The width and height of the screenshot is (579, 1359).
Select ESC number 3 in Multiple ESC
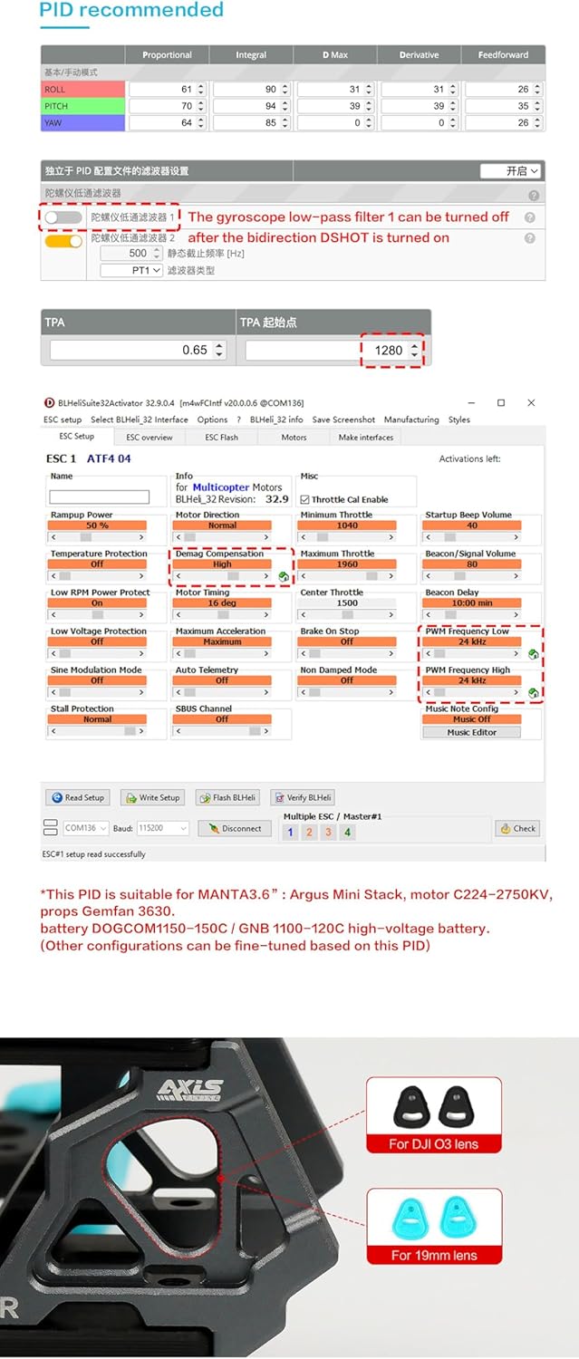click(328, 832)
